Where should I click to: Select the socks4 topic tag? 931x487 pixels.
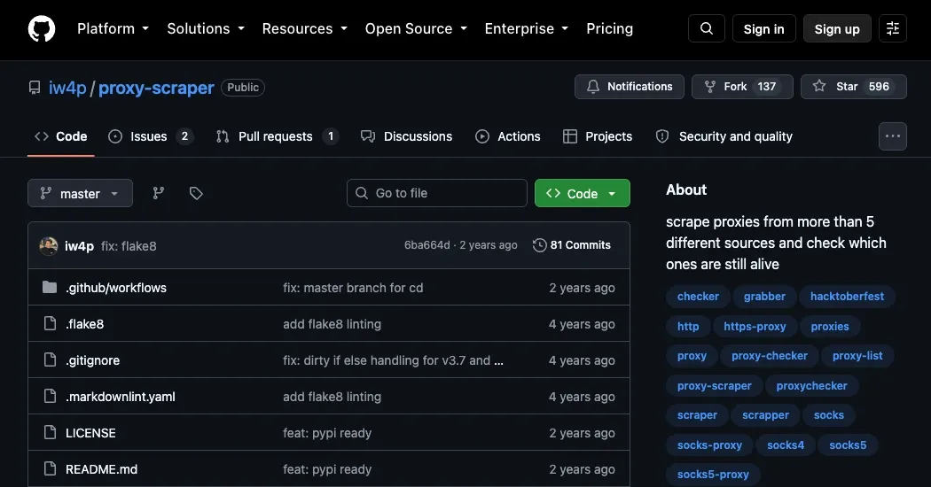(x=786, y=444)
